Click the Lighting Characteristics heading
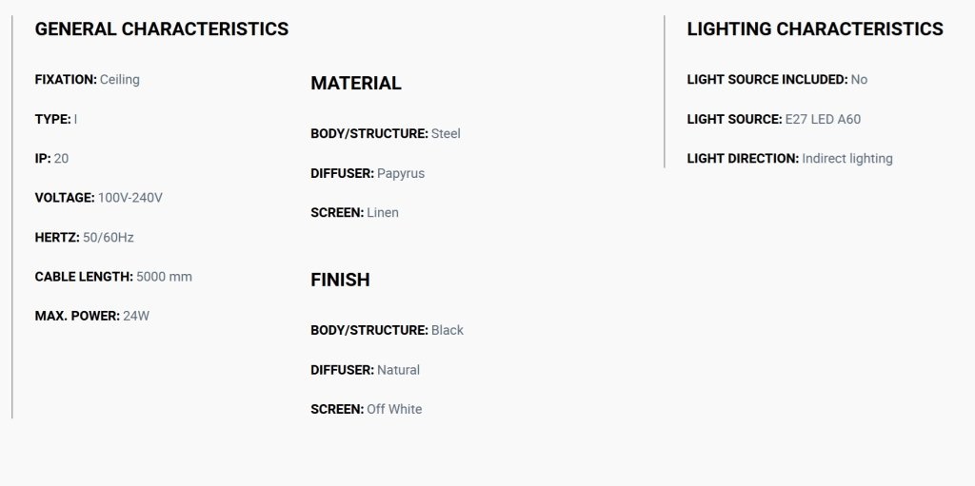The width and height of the screenshot is (975, 486). tap(815, 29)
